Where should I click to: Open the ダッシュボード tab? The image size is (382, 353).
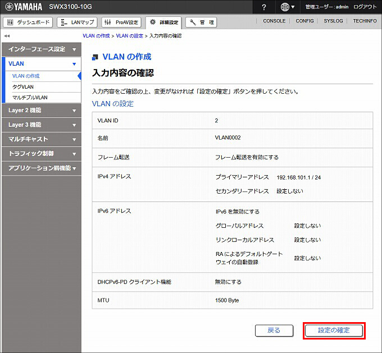[28, 22]
